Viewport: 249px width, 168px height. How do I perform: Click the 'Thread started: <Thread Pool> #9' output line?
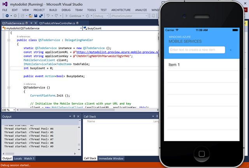click(29, 146)
